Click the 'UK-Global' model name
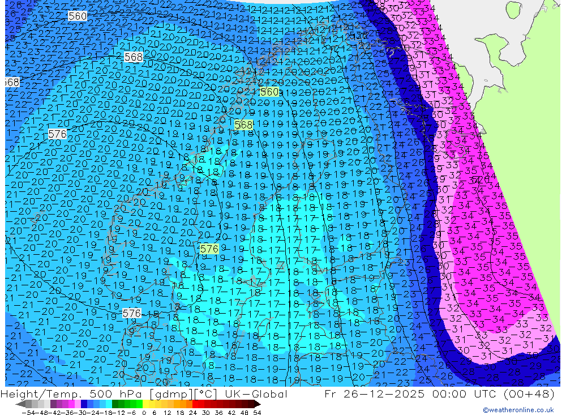566x415 pixels. click(x=256, y=393)
